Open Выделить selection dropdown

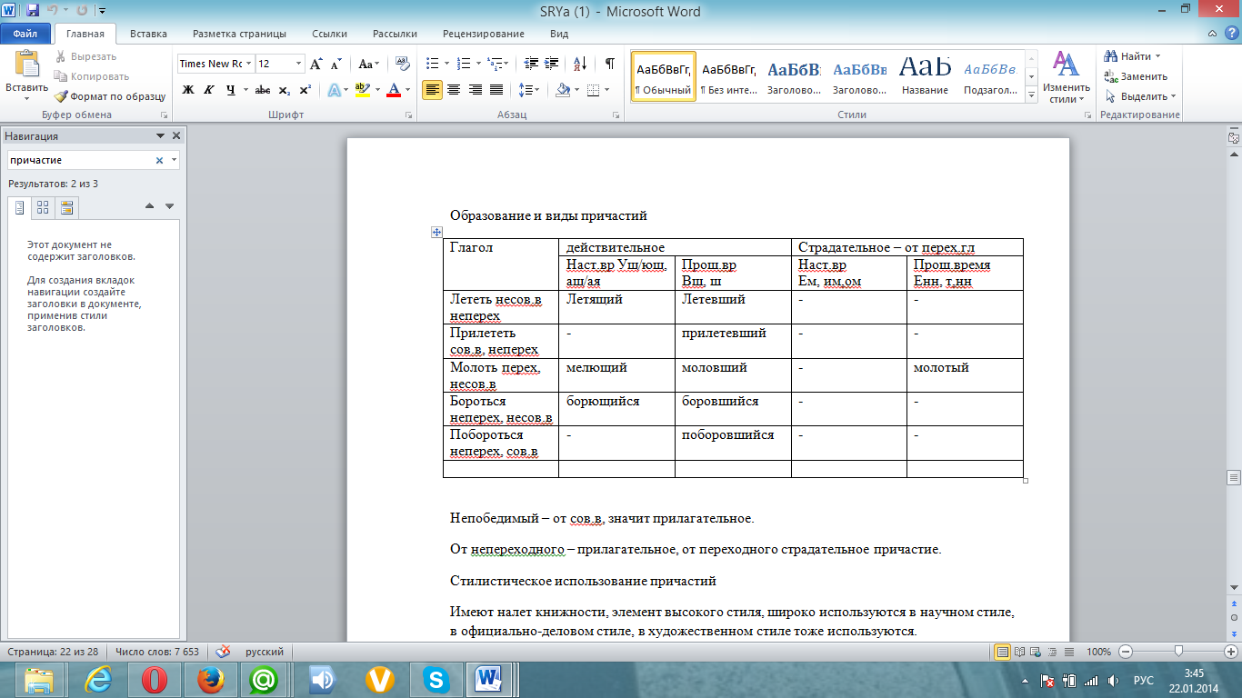[1139, 96]
